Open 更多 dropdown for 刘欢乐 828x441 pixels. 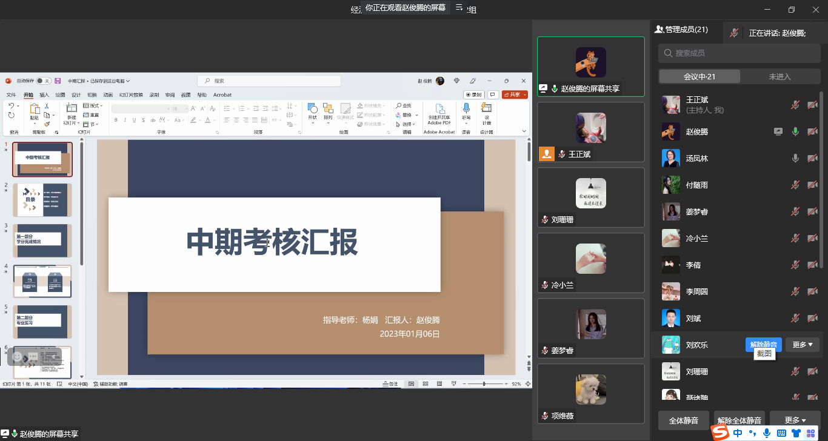click(802, 345)
